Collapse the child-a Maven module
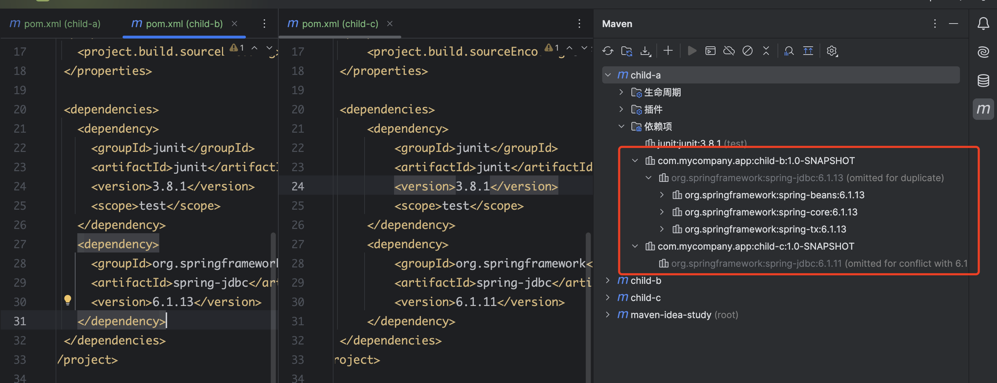997x383 pixels. (608, 75)
